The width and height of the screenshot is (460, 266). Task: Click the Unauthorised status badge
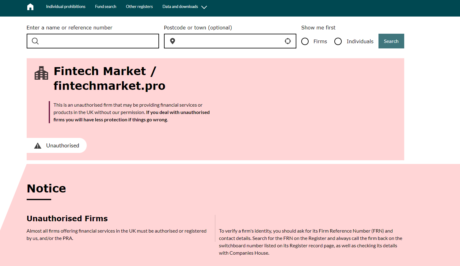pyautogui.click(x=57, y=146)
